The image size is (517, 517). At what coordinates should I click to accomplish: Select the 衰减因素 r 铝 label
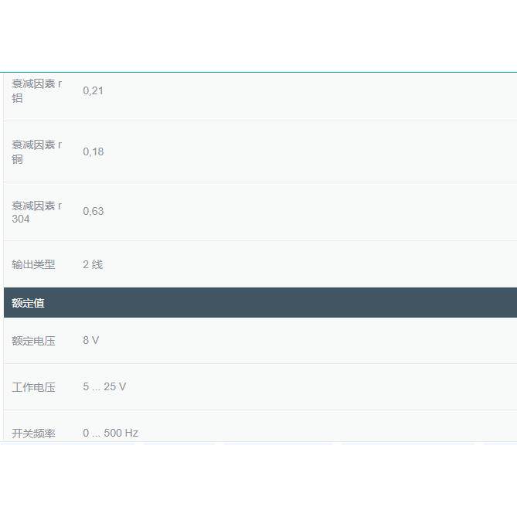pos(36,90)
